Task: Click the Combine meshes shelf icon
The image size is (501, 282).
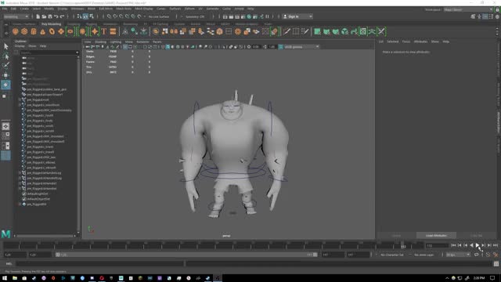Action: pos(156,31)
